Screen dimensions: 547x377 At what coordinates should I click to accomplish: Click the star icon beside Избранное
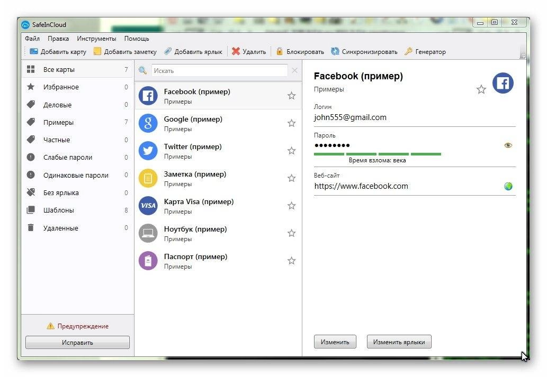coord(31,87)
